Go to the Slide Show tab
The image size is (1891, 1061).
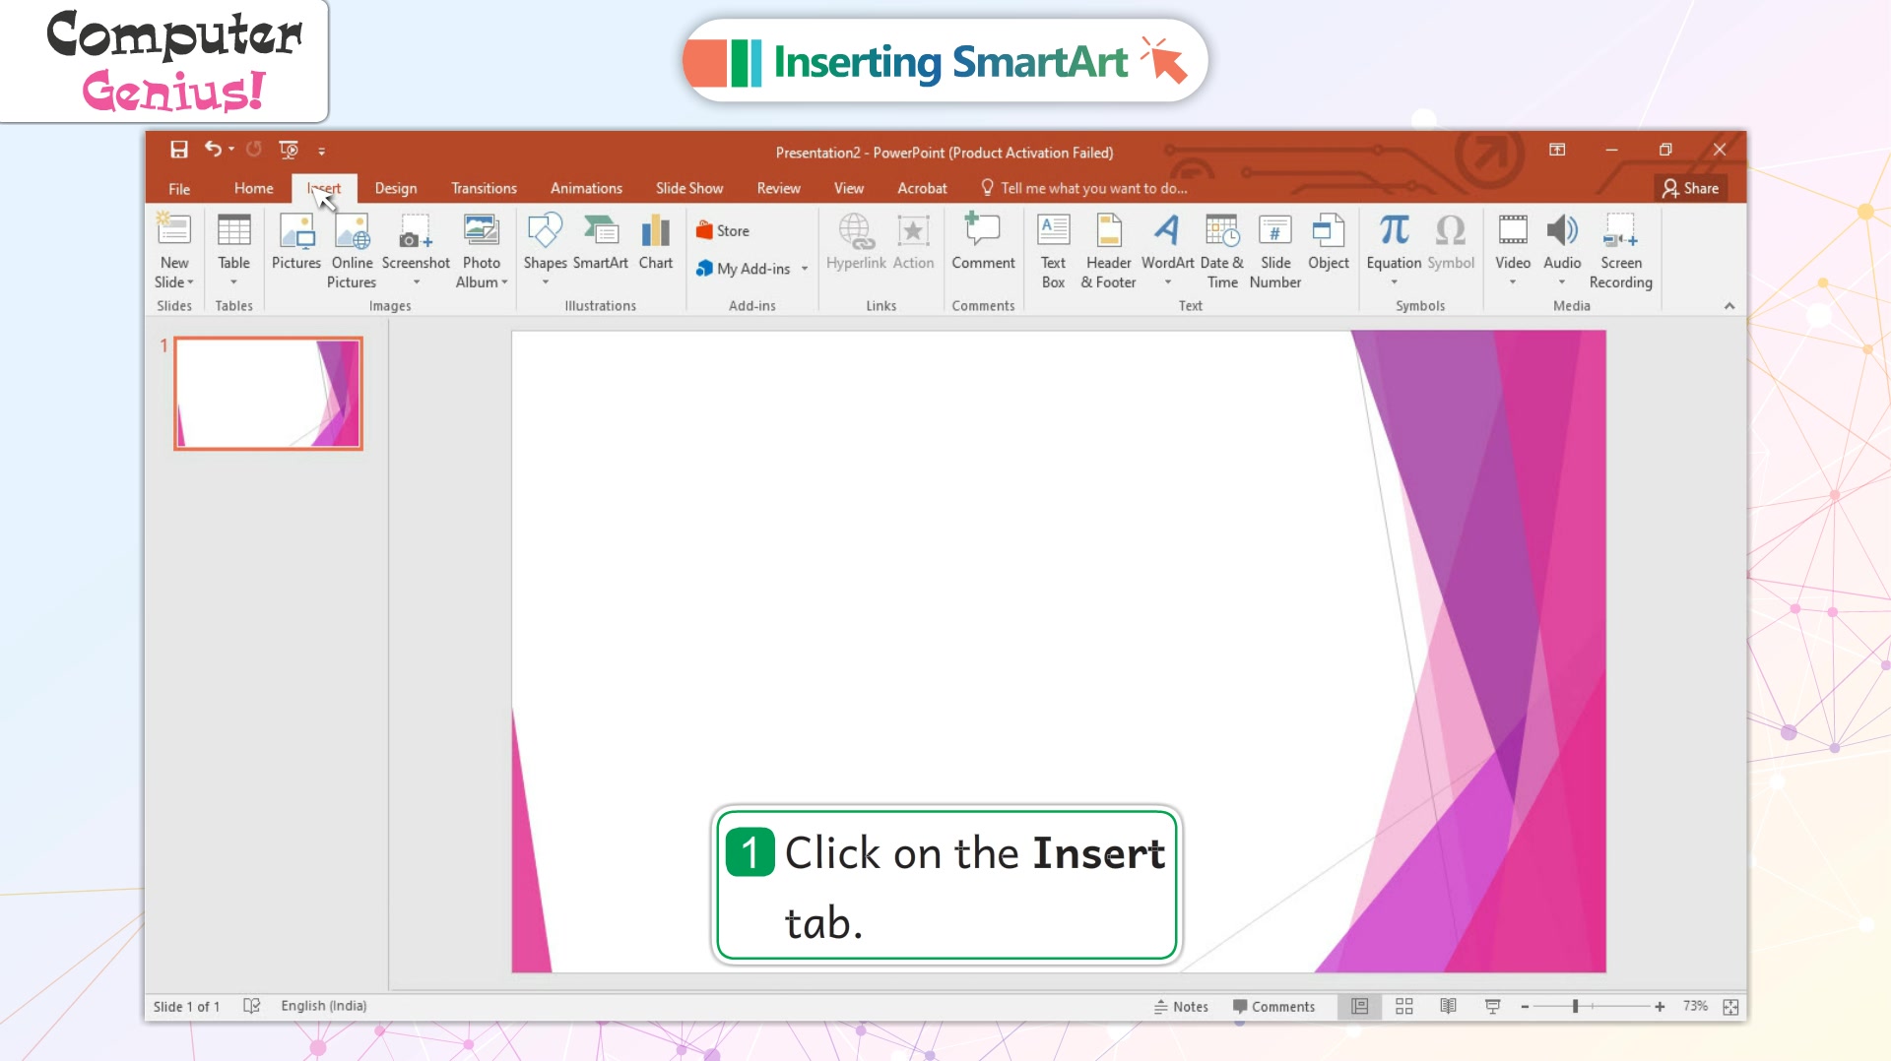[x=689, y=188]
